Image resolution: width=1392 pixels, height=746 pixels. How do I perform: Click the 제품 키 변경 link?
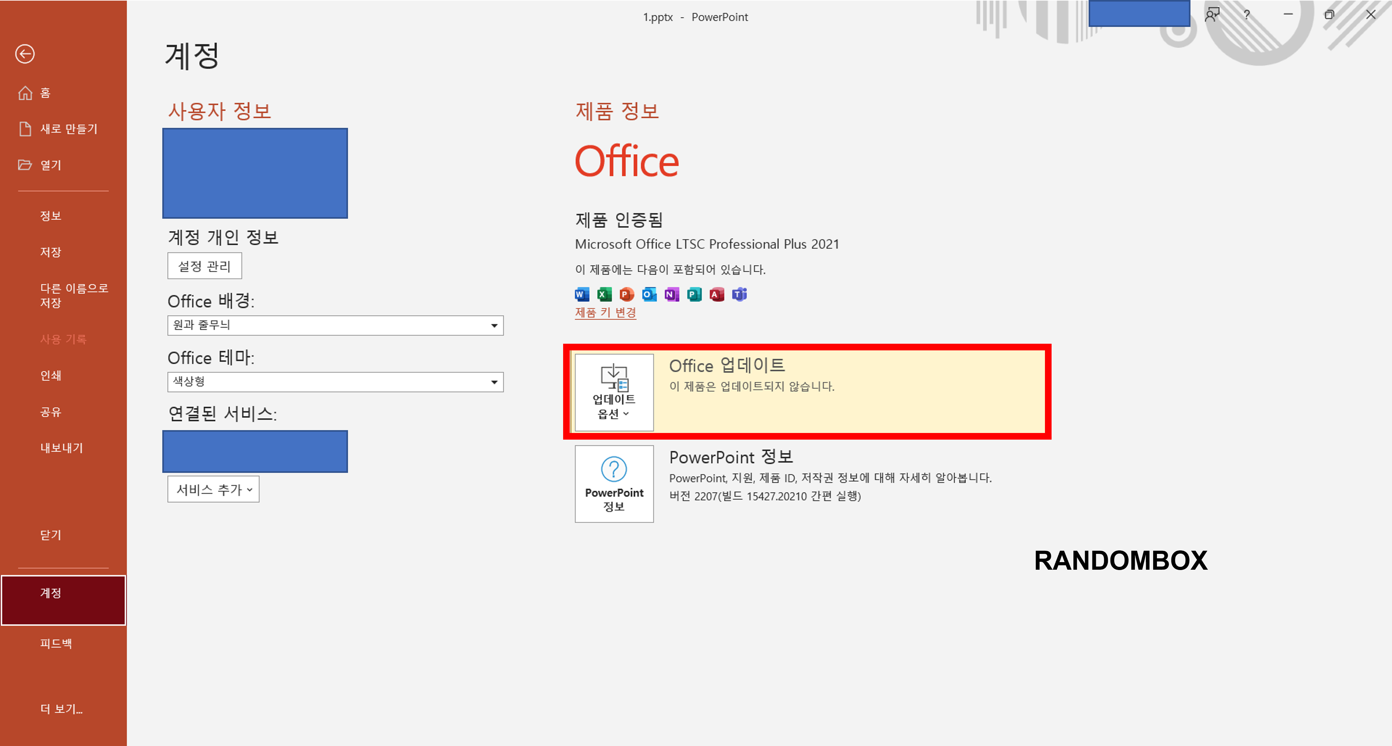[605, 312]
